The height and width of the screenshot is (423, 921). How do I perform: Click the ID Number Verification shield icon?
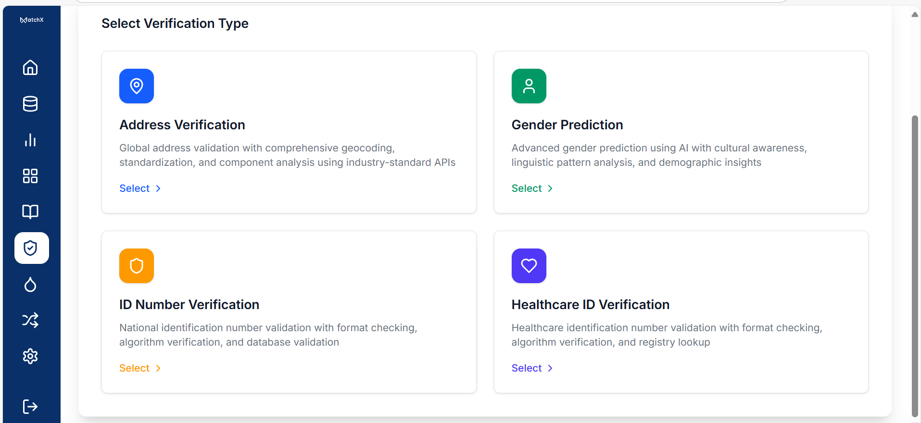pyautogui.click(x=136, y=265)
